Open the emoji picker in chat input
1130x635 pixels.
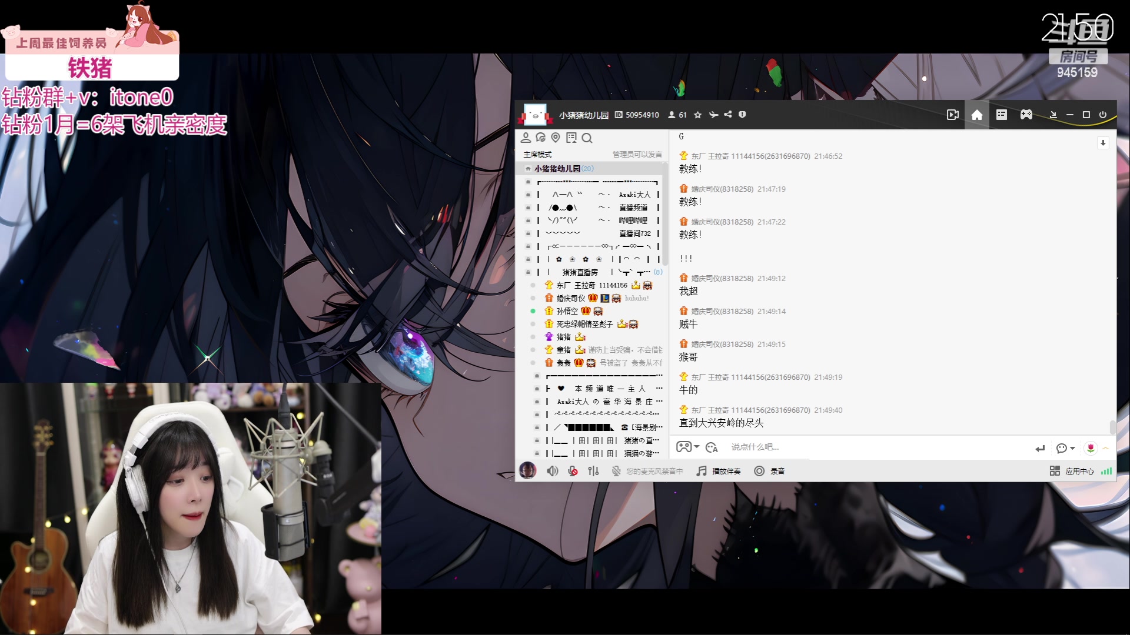click(712, 447)
